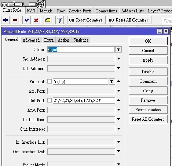Maximize the Firewall Rule dialog
Viewport: 172px width, 166px height.
(160, 31)
